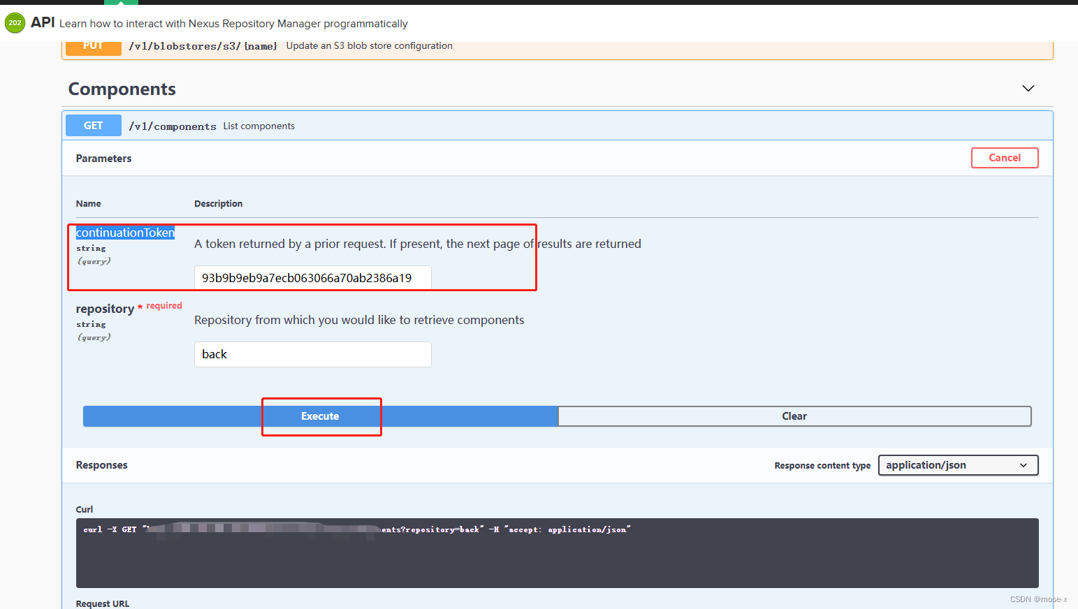Click the highlighted continuationToken parameter name
The image size is (1078, 609).
[125, 233]
